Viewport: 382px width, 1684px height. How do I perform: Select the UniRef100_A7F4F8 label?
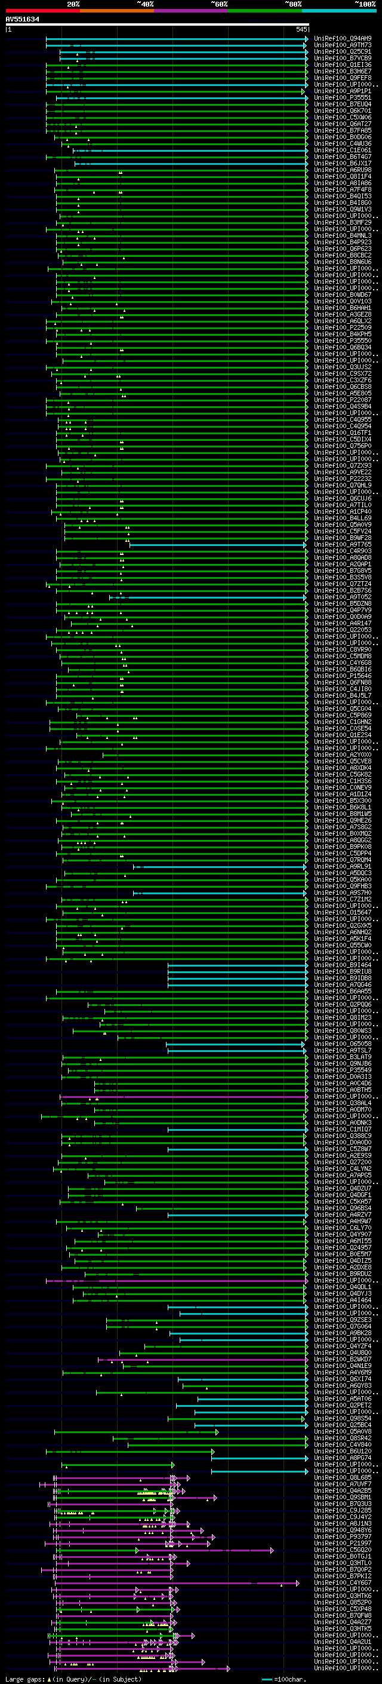[x=343, y=189]
